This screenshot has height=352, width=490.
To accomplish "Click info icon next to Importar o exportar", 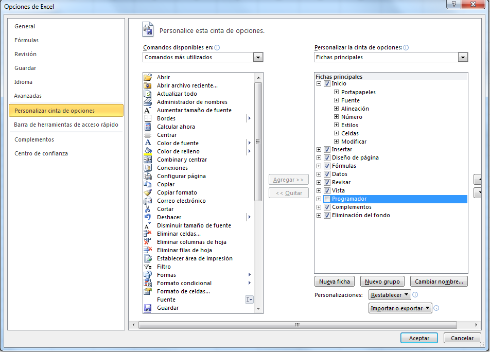I will (x=436, y=308).
